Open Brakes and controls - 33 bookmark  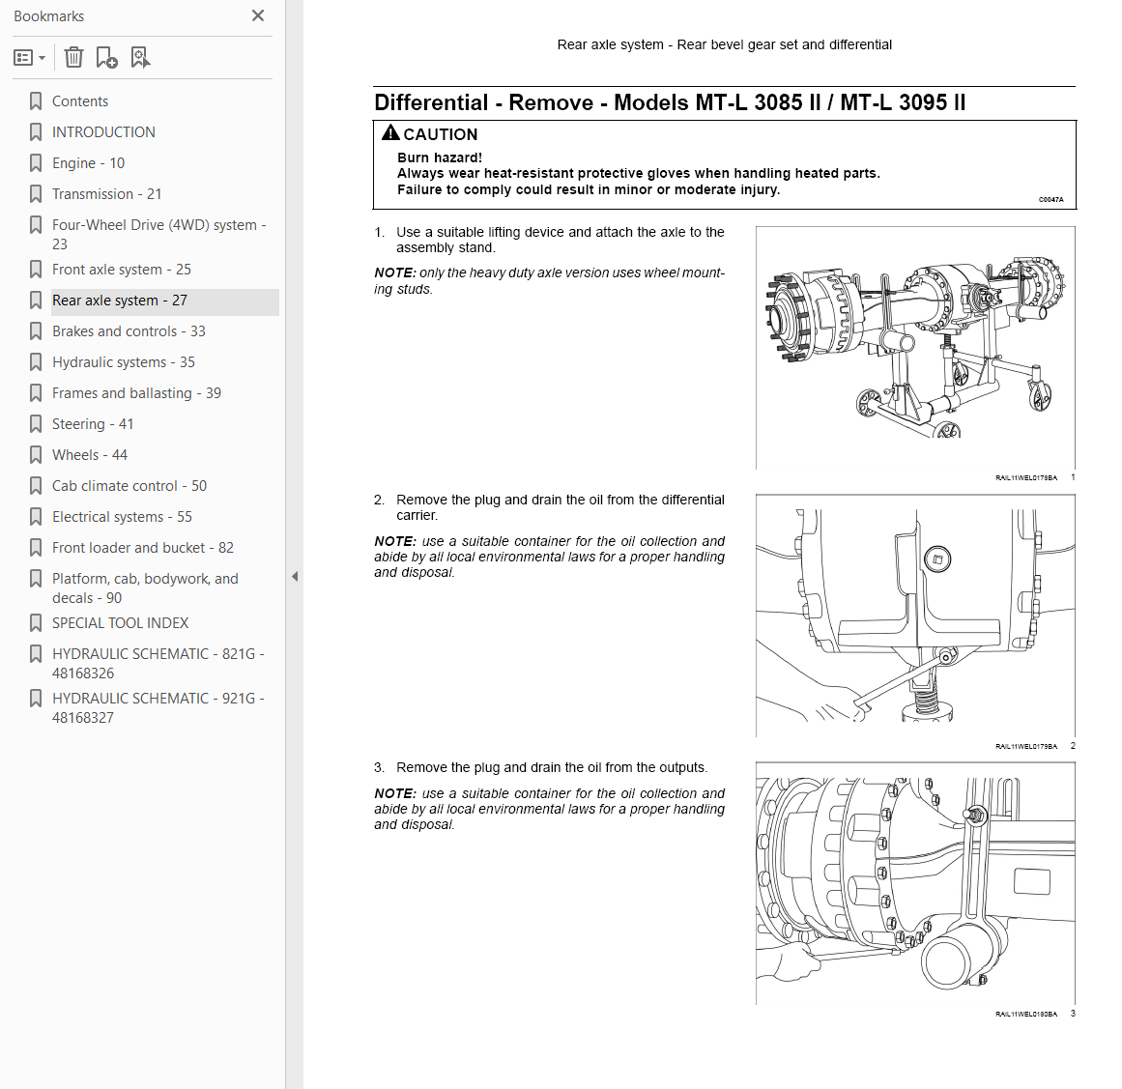(x=129, y=331)
